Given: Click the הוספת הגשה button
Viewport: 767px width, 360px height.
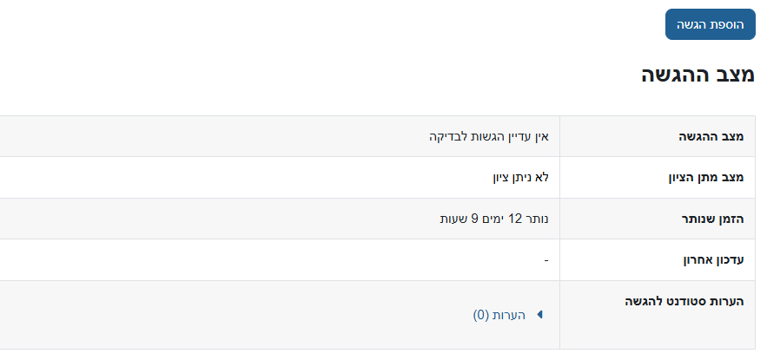Looking at the screenshot, I should point(710,25).
